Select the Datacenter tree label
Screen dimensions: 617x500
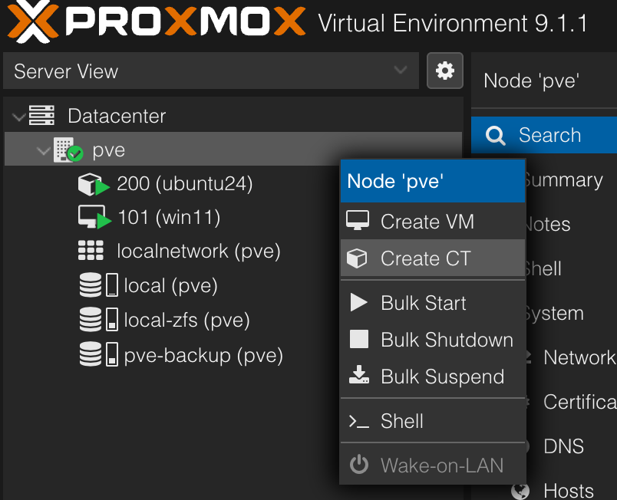click(117, 116)
